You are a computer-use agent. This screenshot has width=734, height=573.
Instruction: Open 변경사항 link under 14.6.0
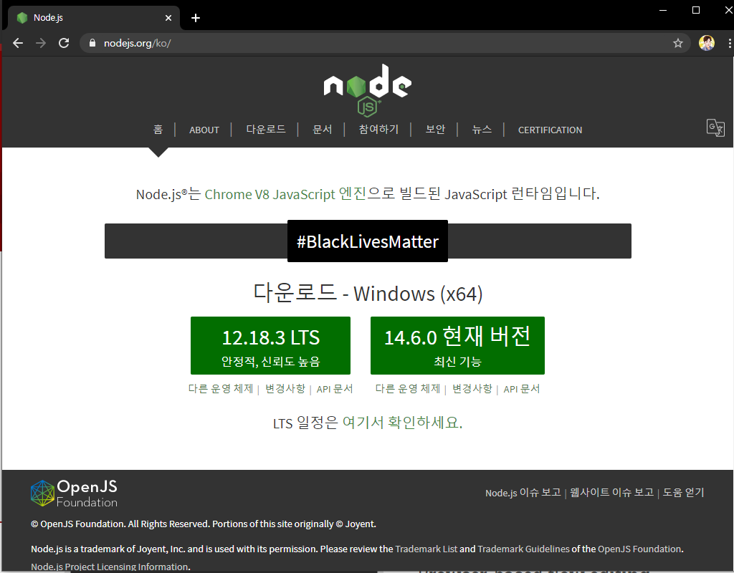coord(472,389)
